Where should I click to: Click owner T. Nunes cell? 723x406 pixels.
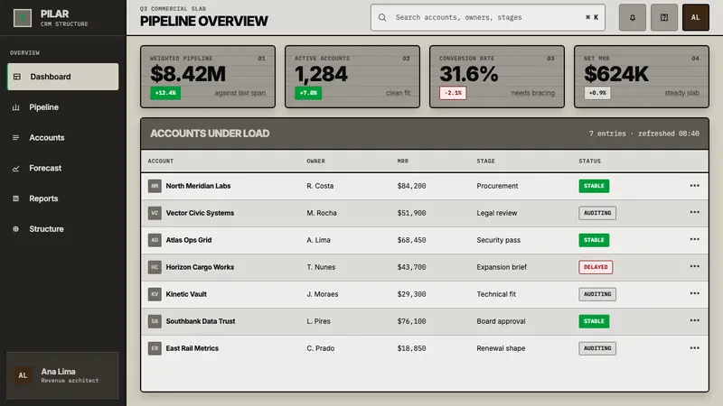tap(321, 267)
